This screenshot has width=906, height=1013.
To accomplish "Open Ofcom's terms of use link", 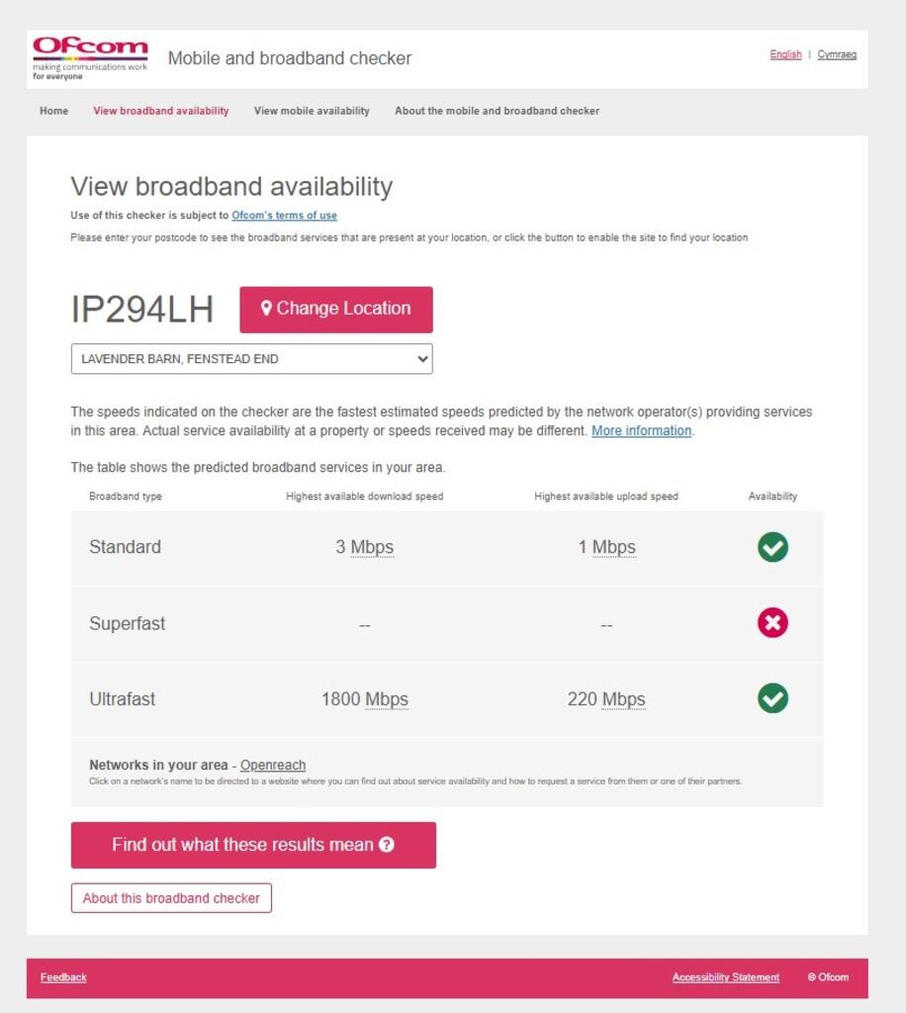I will pyautogui.click(x=284, y=216).
